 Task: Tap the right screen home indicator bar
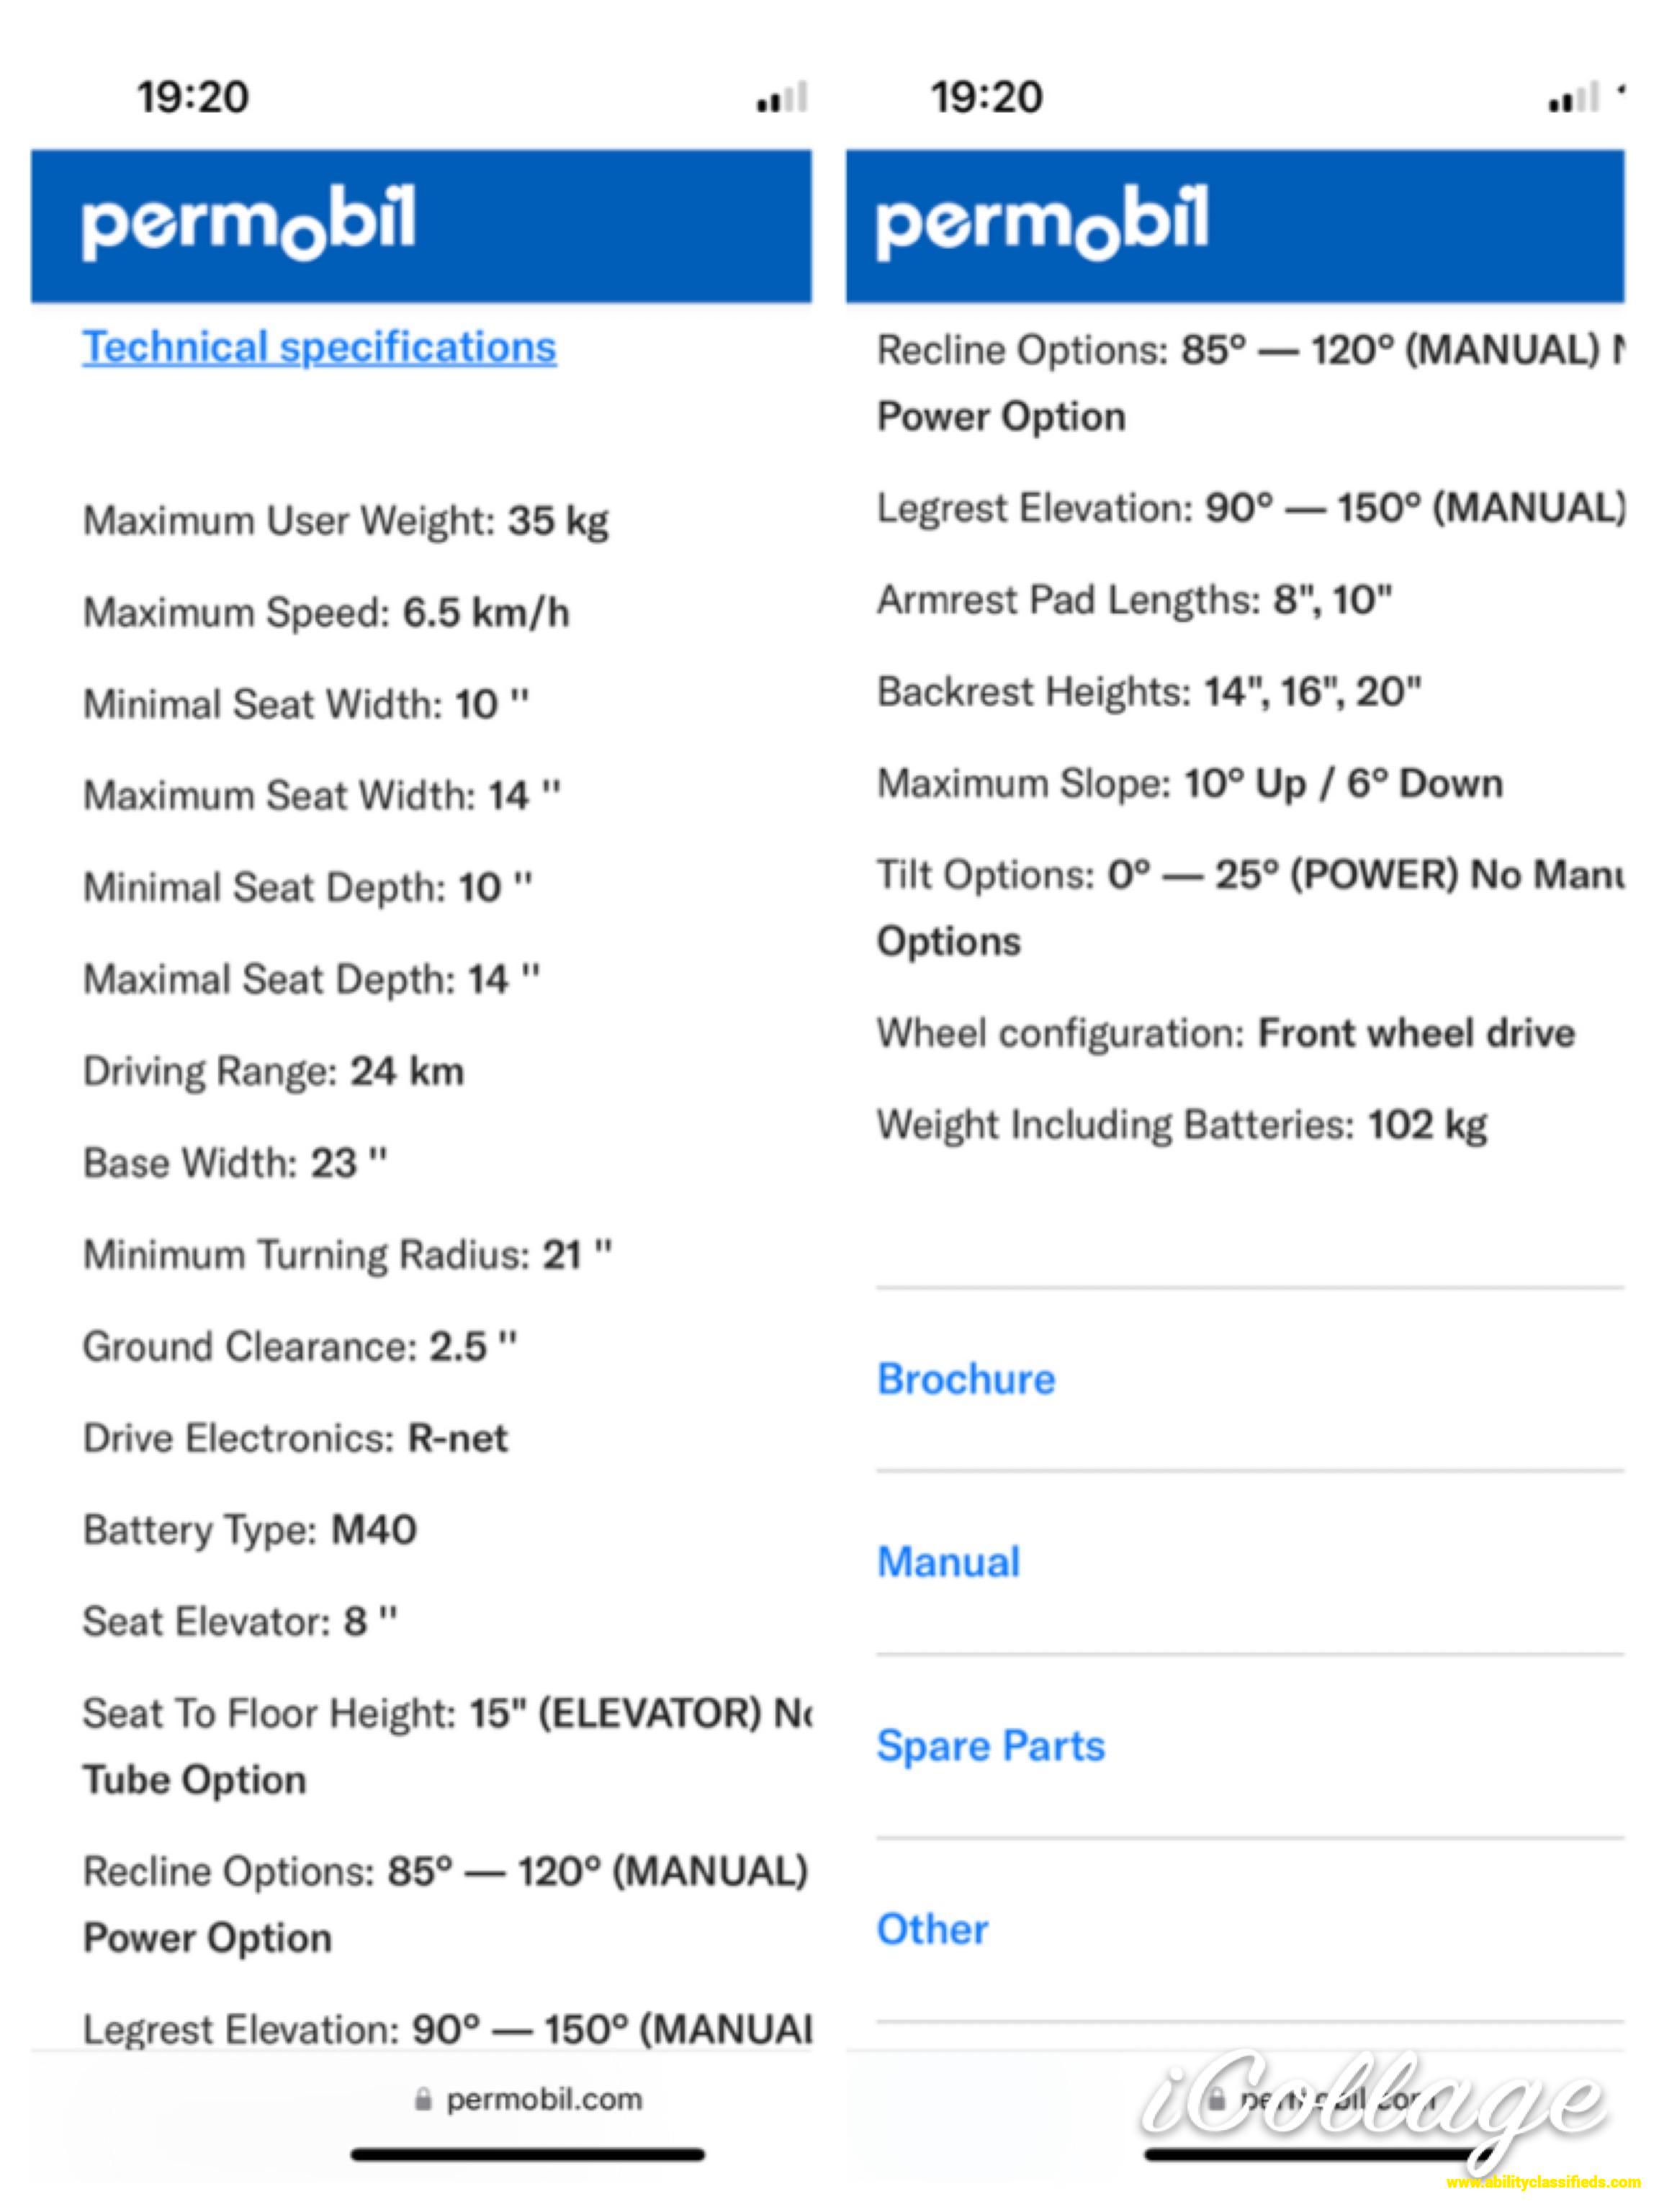point(1310,2155)
